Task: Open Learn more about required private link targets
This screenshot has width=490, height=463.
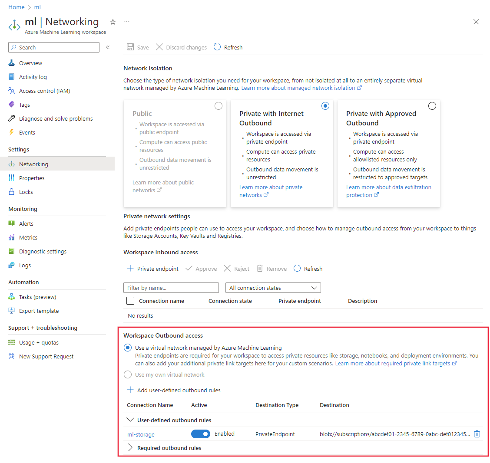Action: pos(395,363)
